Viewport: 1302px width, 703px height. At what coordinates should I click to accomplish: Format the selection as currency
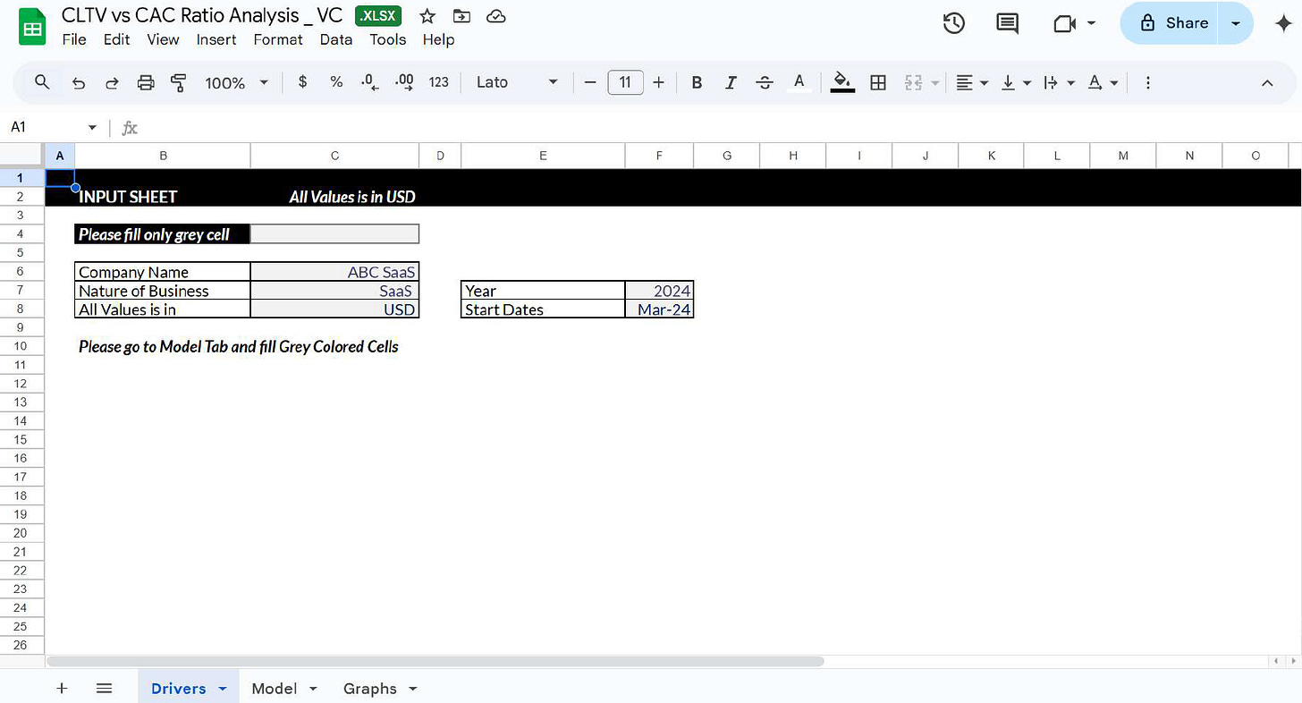302,82
